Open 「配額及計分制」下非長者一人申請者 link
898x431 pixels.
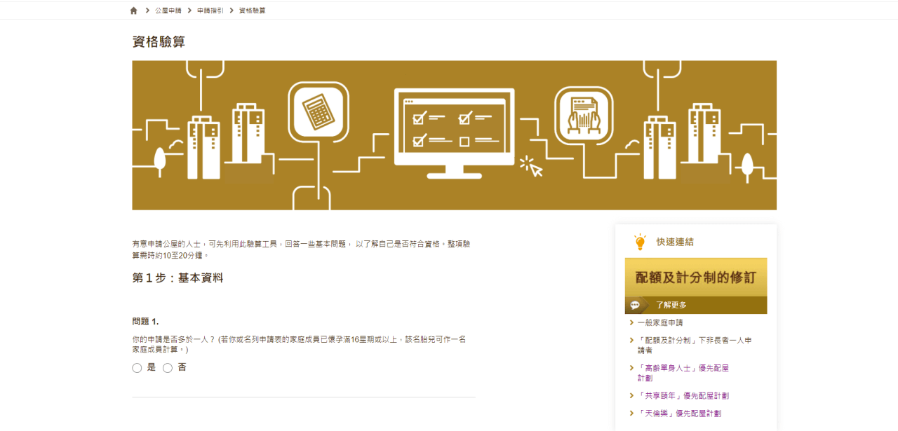click(x=695, y=345)
